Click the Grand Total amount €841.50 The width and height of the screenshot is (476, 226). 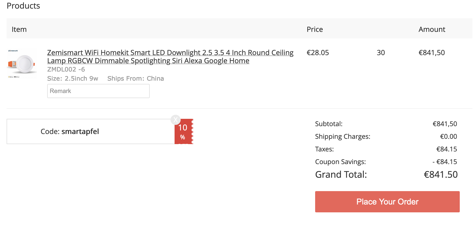[x=441, y=174]
